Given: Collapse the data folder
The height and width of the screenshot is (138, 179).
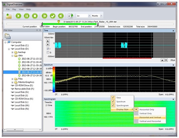Looking at the screenshot, I should point(12,56).
